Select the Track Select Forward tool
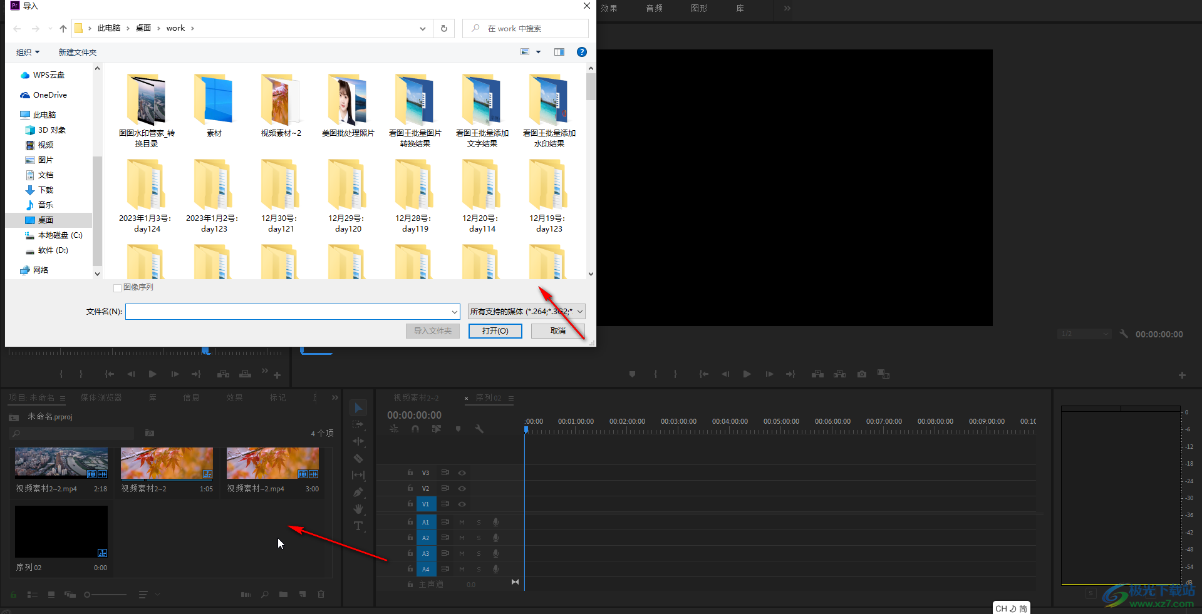Viewport: 1202px width, 614px height. (x=358, y=424)
